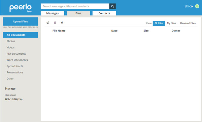The height and width of the screenshot is (122, 202).
Task: Show All Files filter
Action: 159,23
